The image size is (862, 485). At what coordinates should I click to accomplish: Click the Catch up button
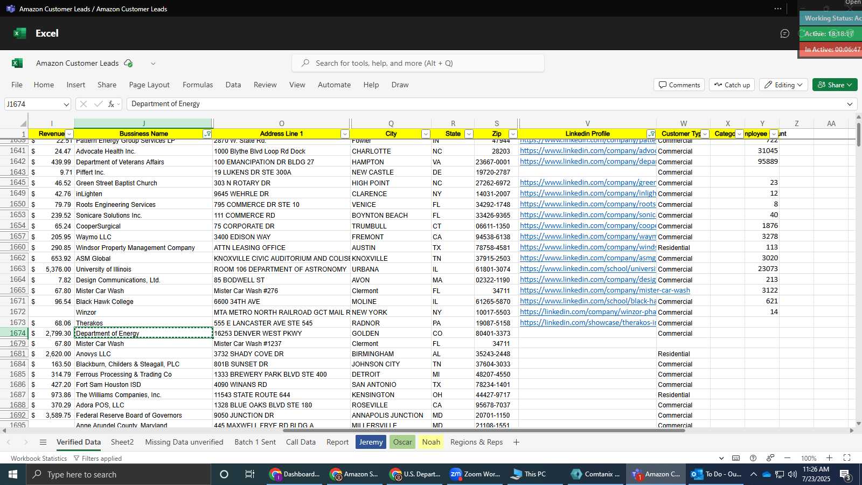pos(732,85)
